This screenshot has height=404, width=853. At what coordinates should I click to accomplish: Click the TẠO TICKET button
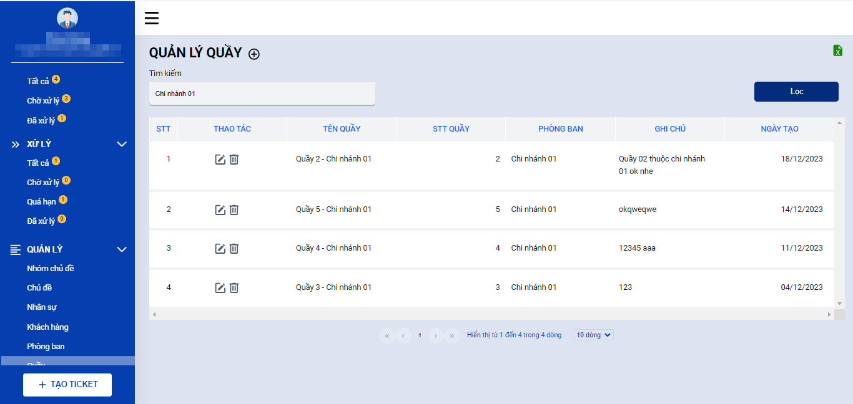point(67,385)
